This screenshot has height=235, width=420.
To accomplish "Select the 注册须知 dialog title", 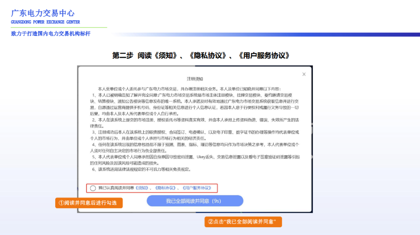I will [x=194, y=79].
